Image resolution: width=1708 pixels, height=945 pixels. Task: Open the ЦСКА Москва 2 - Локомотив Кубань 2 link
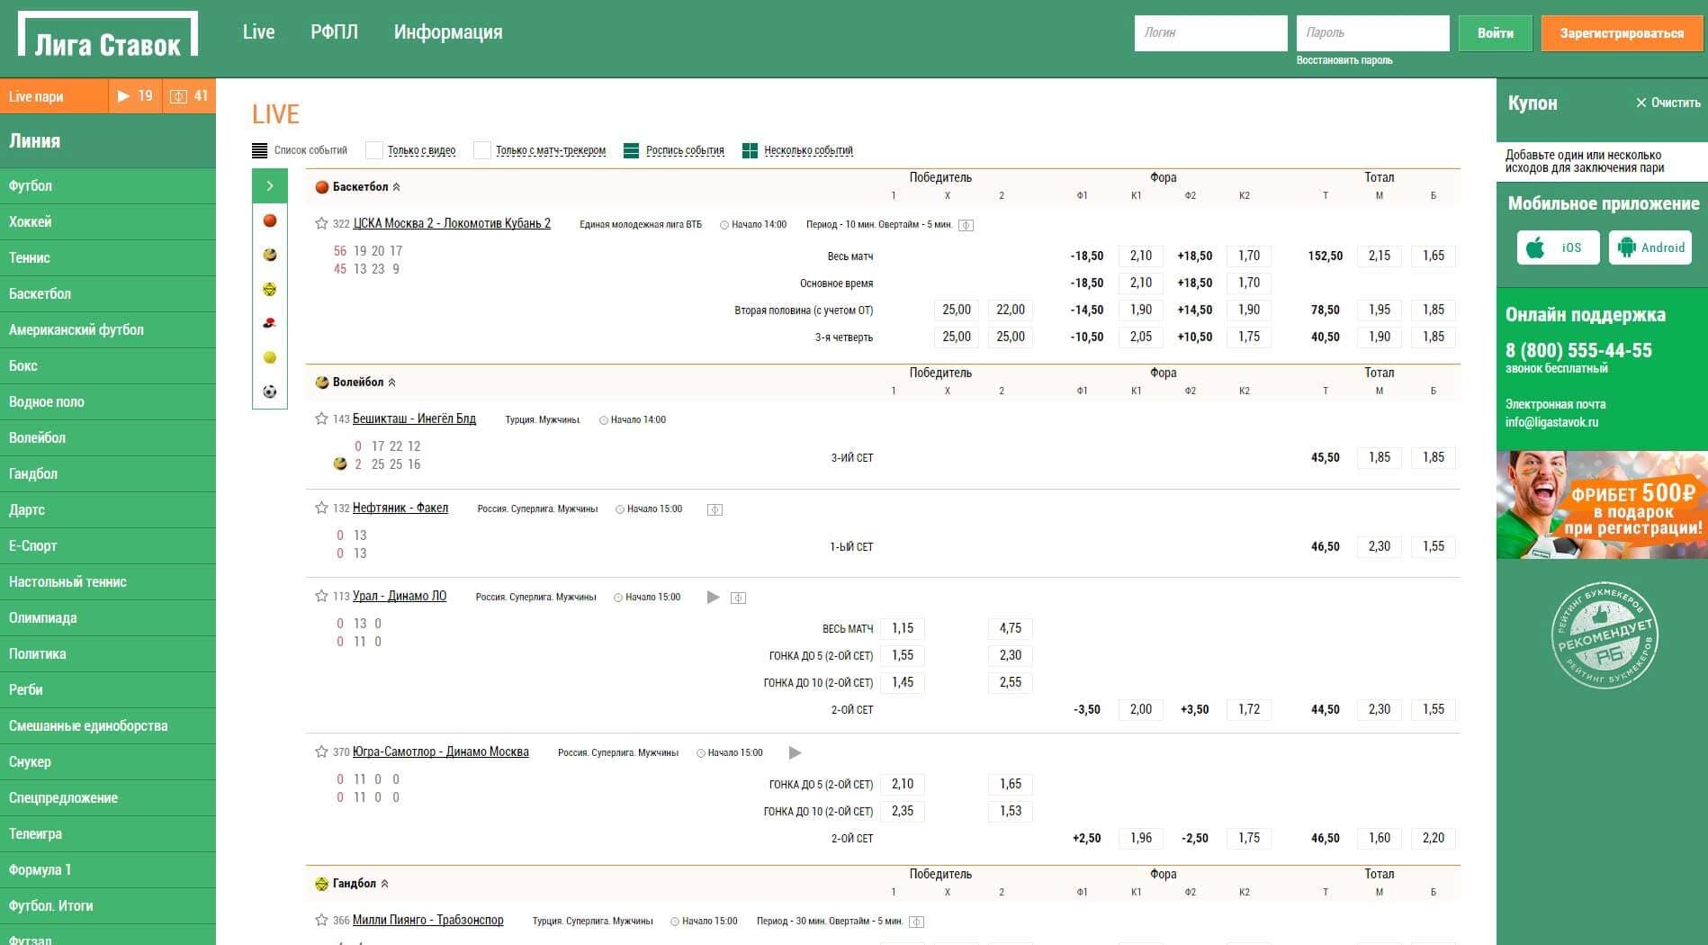(x=452, y=223)
